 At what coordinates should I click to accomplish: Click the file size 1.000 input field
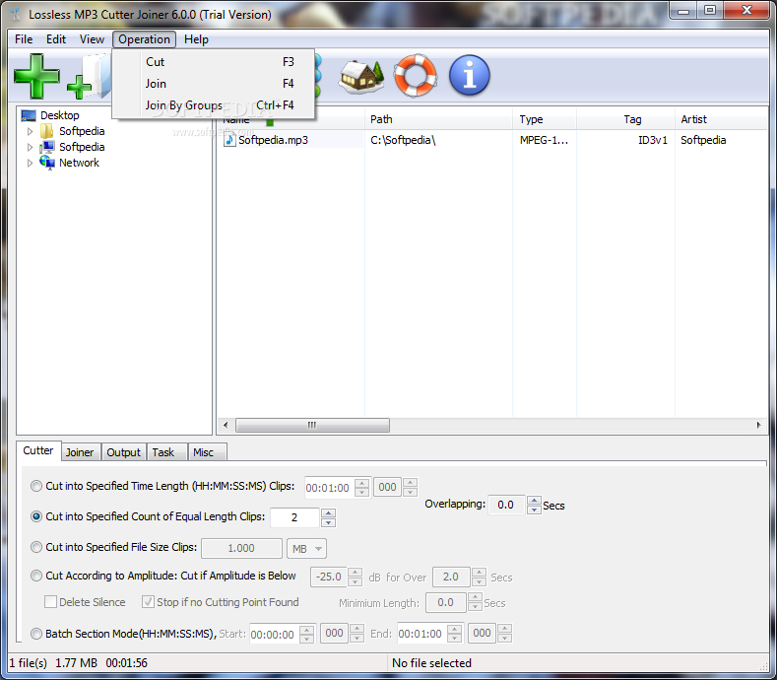tap(241, 549)
